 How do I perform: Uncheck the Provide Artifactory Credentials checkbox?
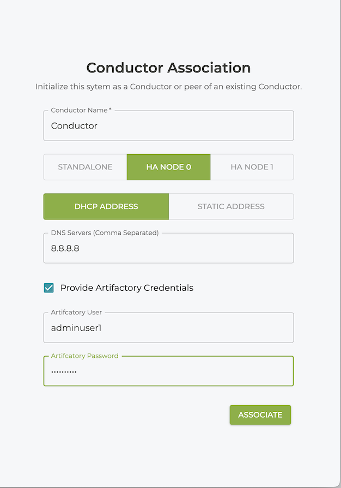[x=49, y=288]
